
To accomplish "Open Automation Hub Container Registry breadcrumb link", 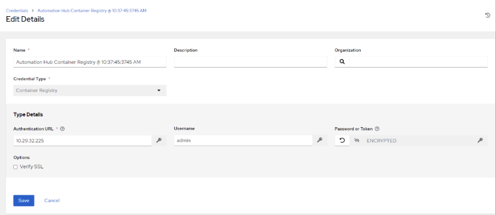I will [92, 11].
